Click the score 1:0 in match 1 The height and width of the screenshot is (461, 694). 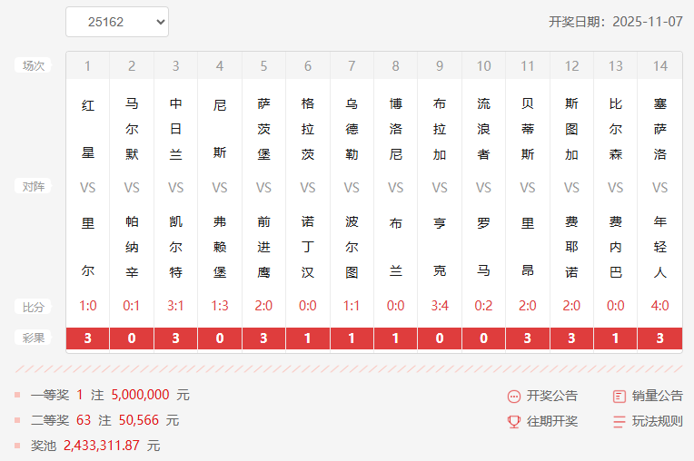87,306
